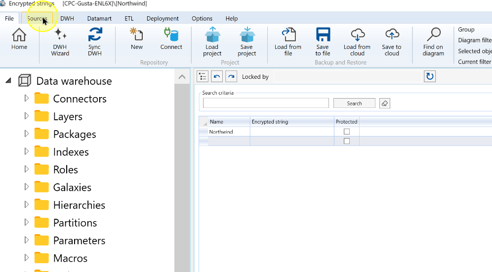Viewport: 492px width, 272px height.
Task: Select Save to cloud
Action: [392, 42]
